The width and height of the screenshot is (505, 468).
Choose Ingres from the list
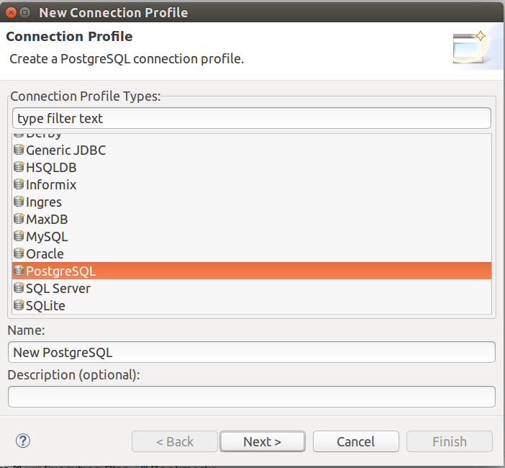pos(252,202)
